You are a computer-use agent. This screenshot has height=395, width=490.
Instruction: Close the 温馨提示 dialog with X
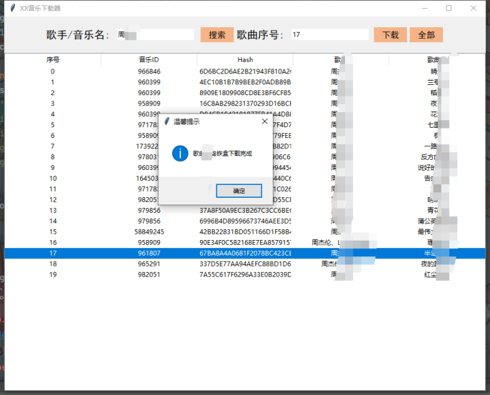point(265,122)
